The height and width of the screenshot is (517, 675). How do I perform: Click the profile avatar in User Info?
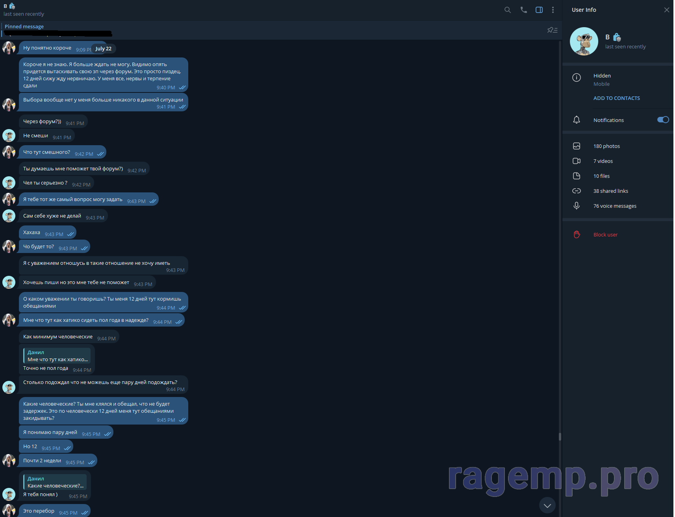[x=584, y=41]
